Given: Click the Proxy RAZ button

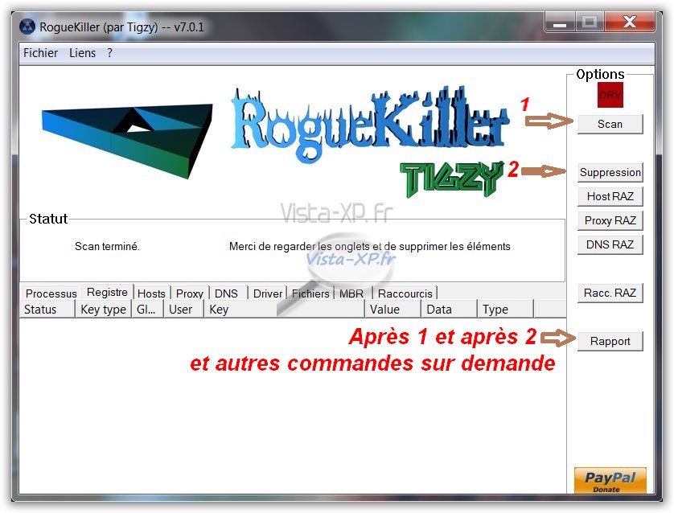Looking at the screenshot, I should (x=610, y=220).
